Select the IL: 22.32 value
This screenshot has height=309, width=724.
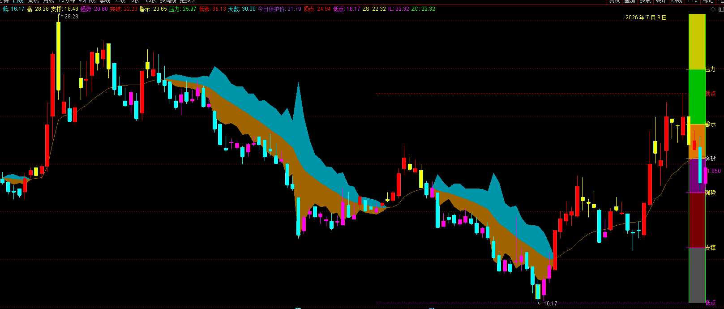coord(398,9)
